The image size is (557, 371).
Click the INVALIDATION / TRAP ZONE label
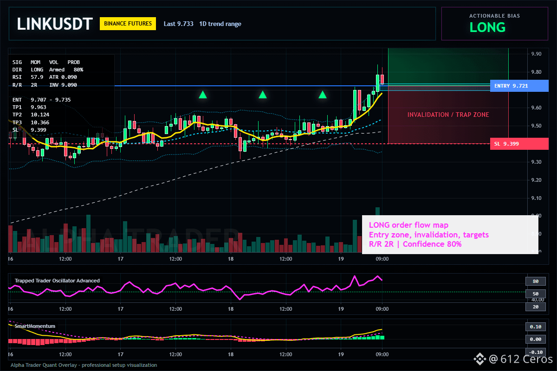tap(448, 115)
